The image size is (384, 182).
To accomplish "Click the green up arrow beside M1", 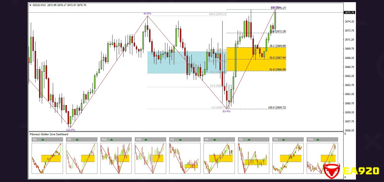I will pyautogui.click(x=43, y=140).
